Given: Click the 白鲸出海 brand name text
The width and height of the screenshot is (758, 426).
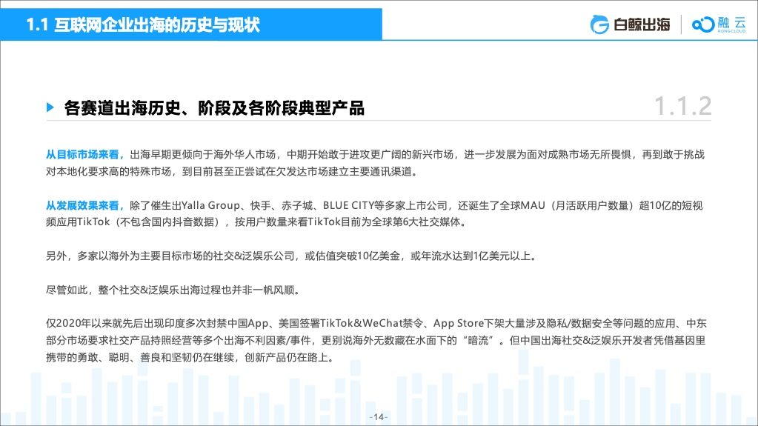Looking at the screenshot, I should click(642, 24).
